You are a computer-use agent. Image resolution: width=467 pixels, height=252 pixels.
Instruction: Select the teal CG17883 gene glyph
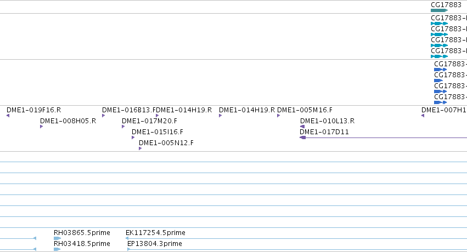coord(440,10)
